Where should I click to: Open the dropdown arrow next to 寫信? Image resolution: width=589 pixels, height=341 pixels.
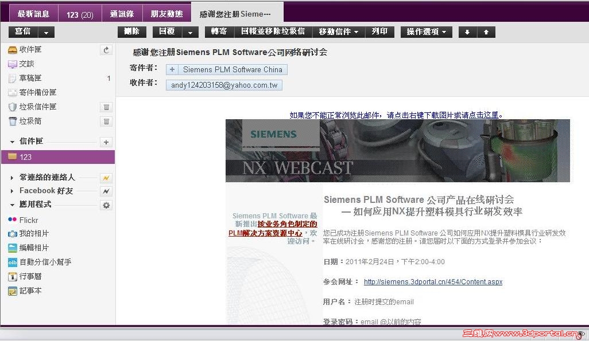coord(46,32)
